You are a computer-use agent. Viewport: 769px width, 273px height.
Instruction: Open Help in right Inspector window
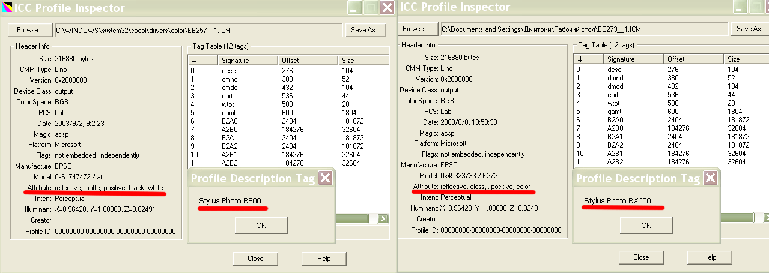coord(710,257)
